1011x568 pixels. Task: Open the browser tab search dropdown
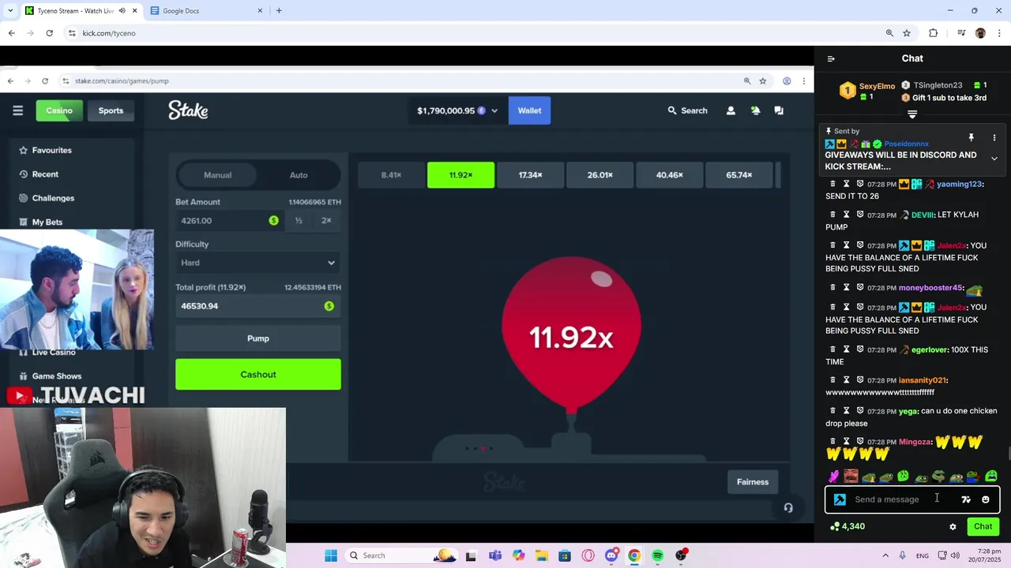10,11
